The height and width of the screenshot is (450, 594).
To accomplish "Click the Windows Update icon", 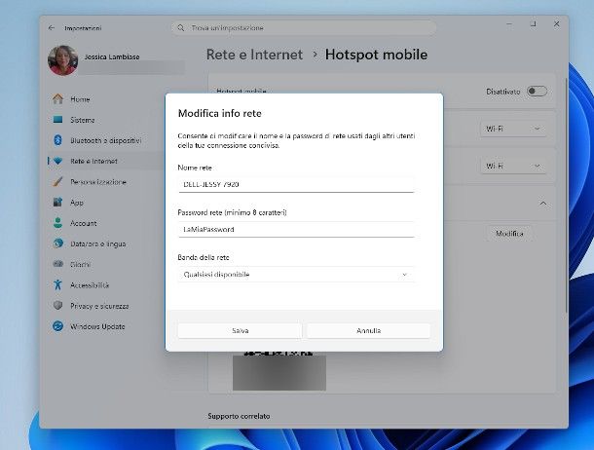I will [x=58, y=326].
